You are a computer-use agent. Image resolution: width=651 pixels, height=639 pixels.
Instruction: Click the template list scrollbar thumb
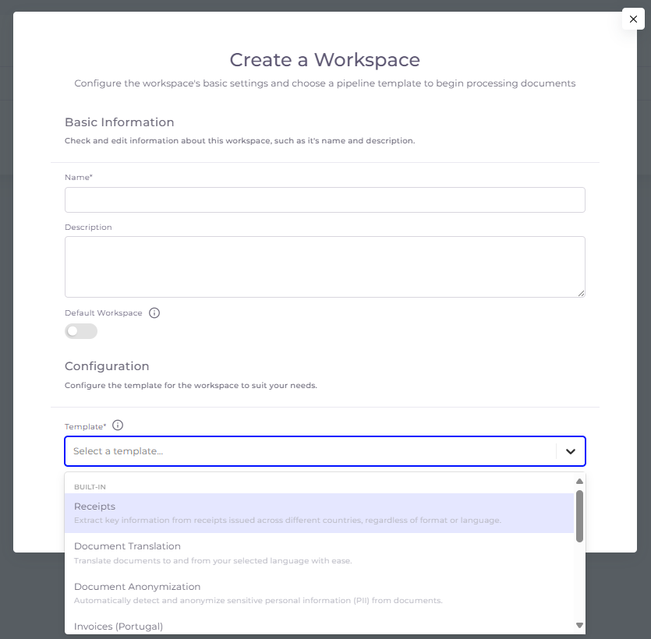click(579, 516)
